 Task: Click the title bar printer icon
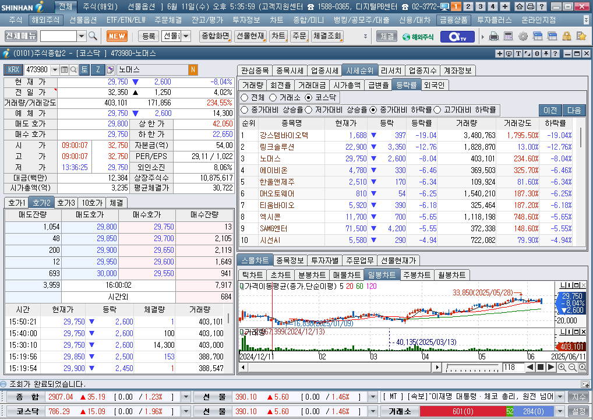pyautogui.click(x=530, y=6)
